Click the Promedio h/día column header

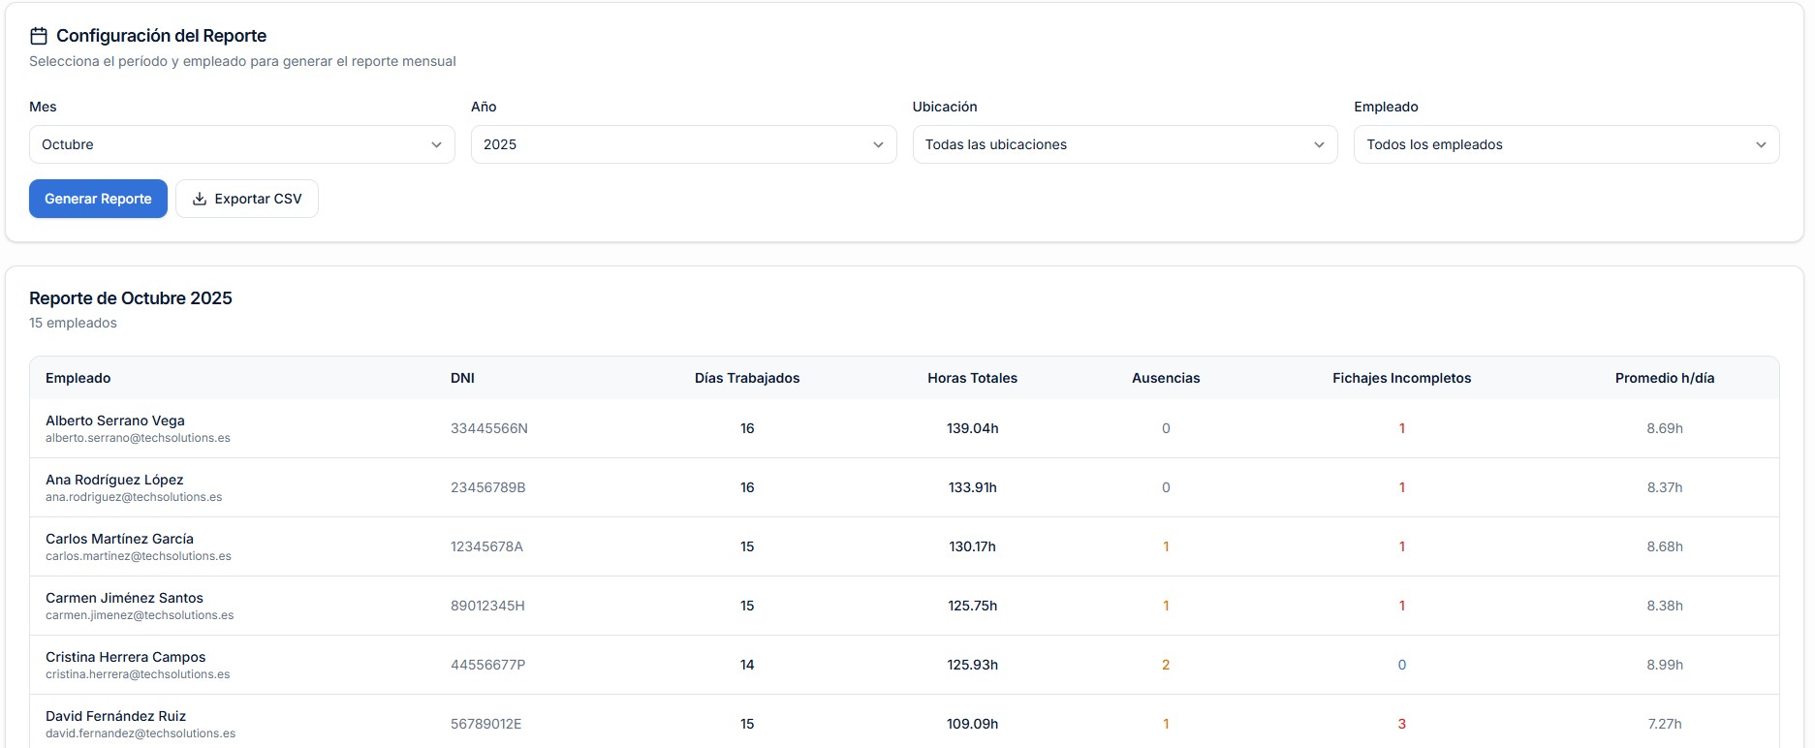1664,378
